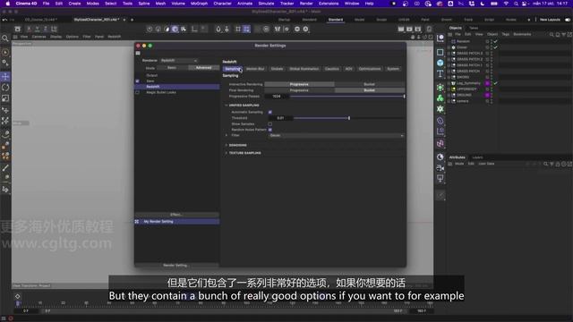This screenshot has height=322, width=573.
Task: Click the paint brush tool in left toolbar
Action: (x=5, y=168)
